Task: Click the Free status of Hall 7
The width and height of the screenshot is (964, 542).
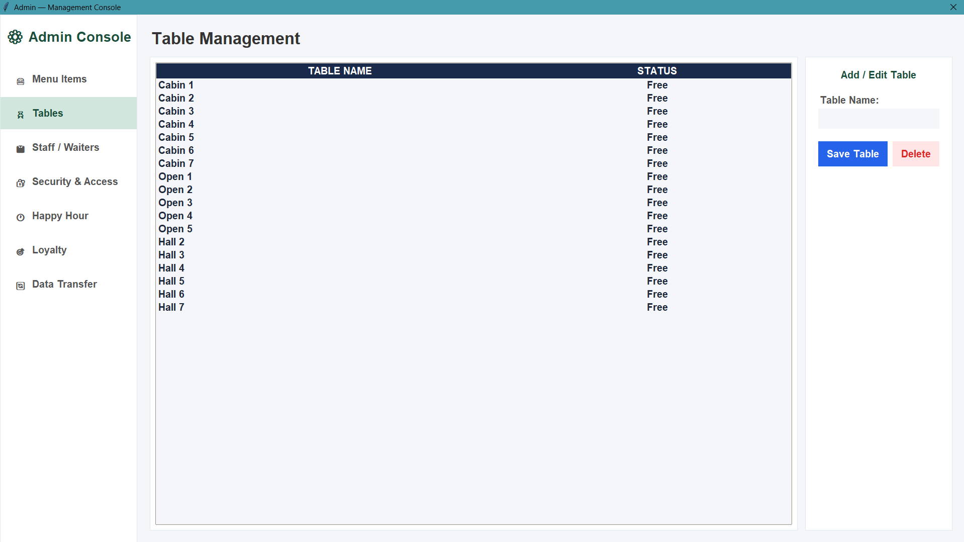Action: pyautogui.click(x=657, y=307)
